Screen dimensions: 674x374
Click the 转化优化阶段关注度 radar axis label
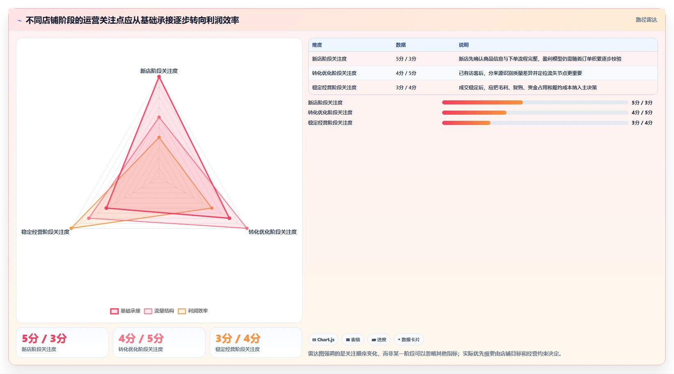pos(273,232)
